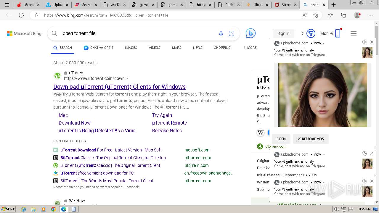The image size is (379, 213).
Task: Open the Bing Chat icon
Action: click(x=250, y=33)
